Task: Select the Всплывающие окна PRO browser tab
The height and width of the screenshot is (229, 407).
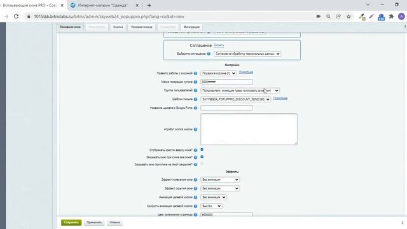Action: coord(29,6)
